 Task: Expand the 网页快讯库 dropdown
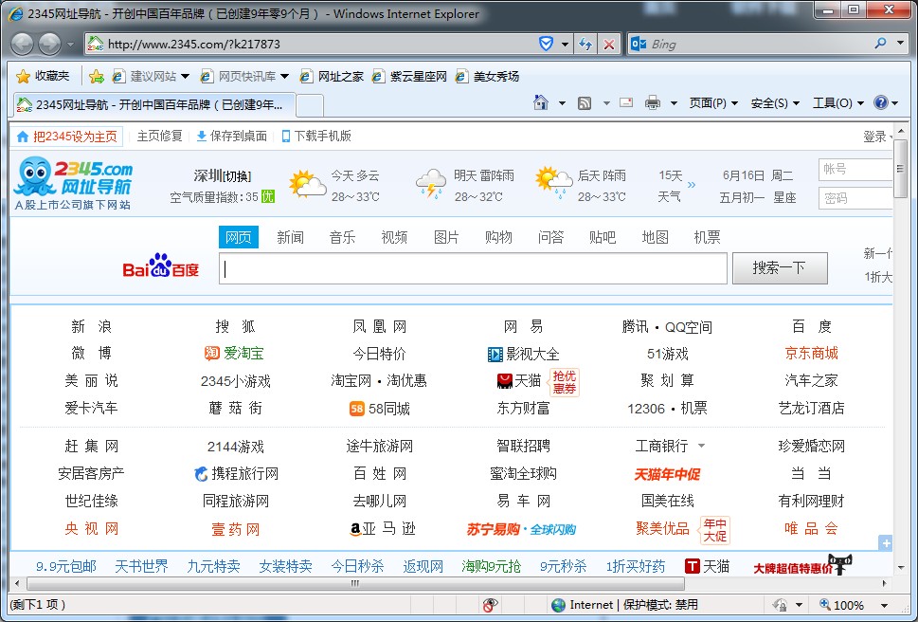(284, 76)
